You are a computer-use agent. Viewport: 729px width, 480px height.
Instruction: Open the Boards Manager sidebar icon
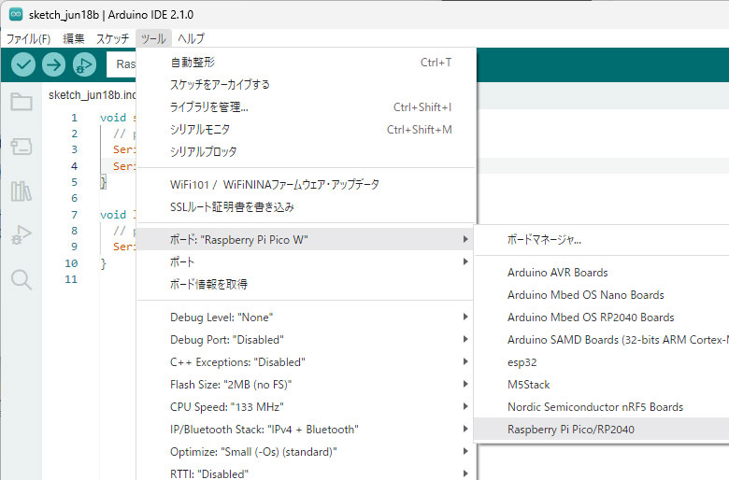pyautogui.click(x=21, y=147)
